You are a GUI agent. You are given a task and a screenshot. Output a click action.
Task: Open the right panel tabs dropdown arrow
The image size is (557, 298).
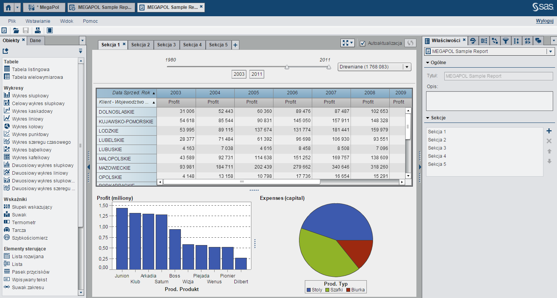click(x=554, y=40)
